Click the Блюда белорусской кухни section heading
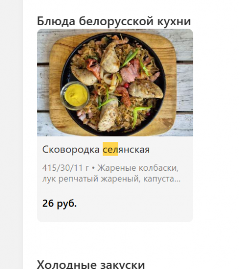This screenshot has height=269, width=240. click(114, 21)
